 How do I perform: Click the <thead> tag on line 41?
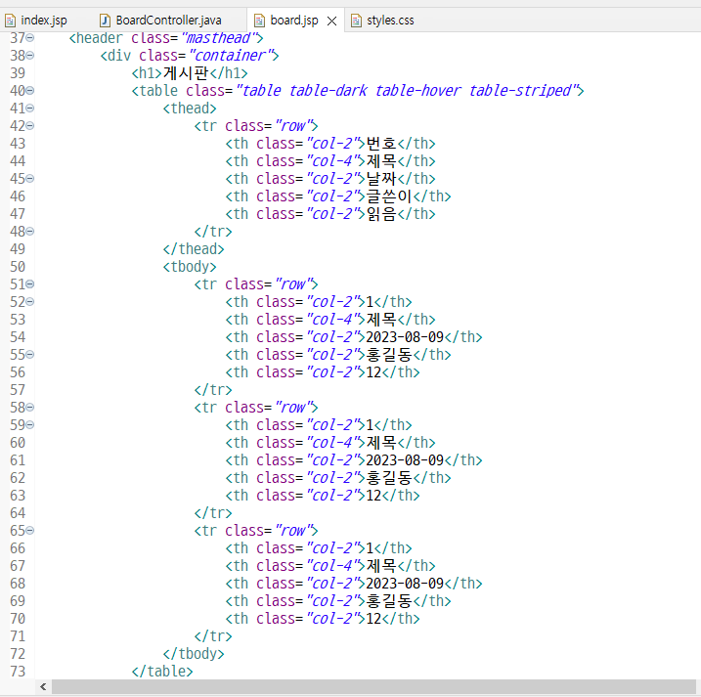pos(190,109)
